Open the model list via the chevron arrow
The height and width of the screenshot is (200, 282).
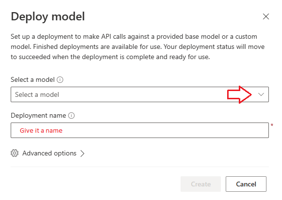[261, 94]
